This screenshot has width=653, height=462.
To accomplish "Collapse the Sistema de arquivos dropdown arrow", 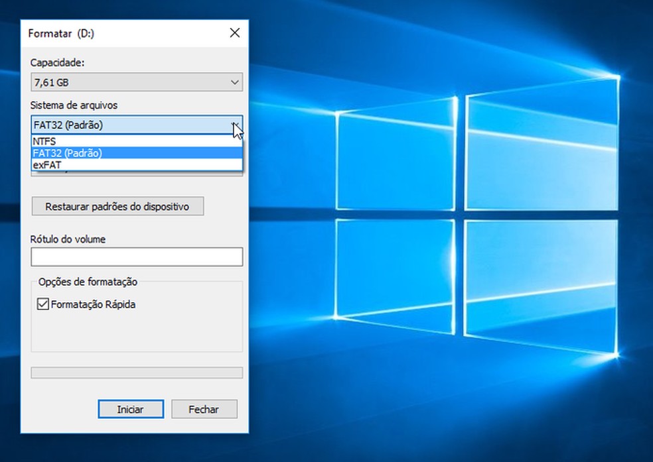I will click(x=234, y=125).
